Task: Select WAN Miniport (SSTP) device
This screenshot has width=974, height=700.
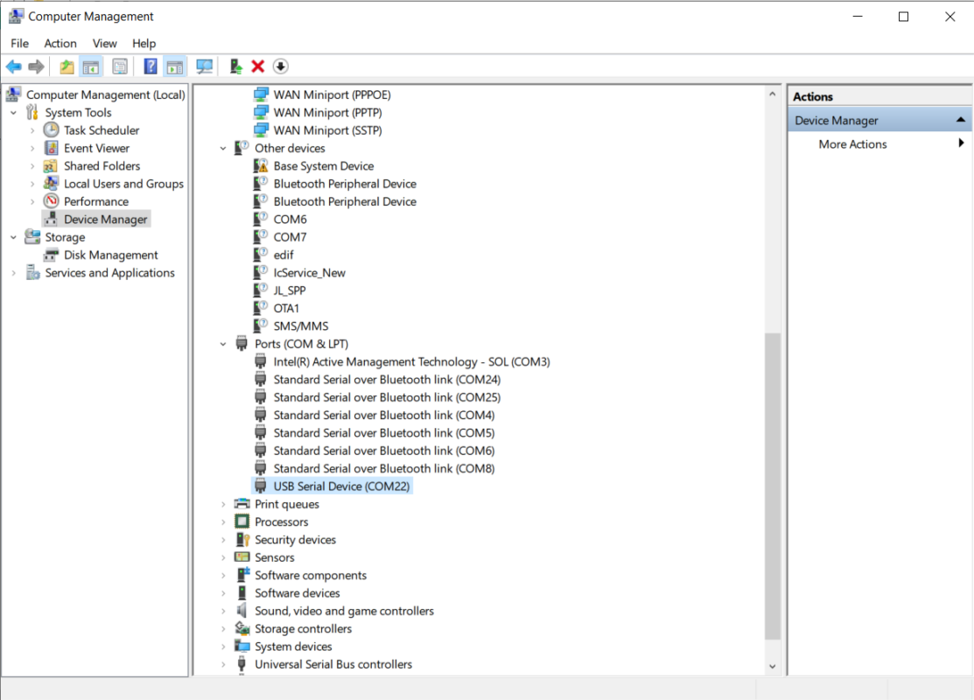Action: coord(327,130)
